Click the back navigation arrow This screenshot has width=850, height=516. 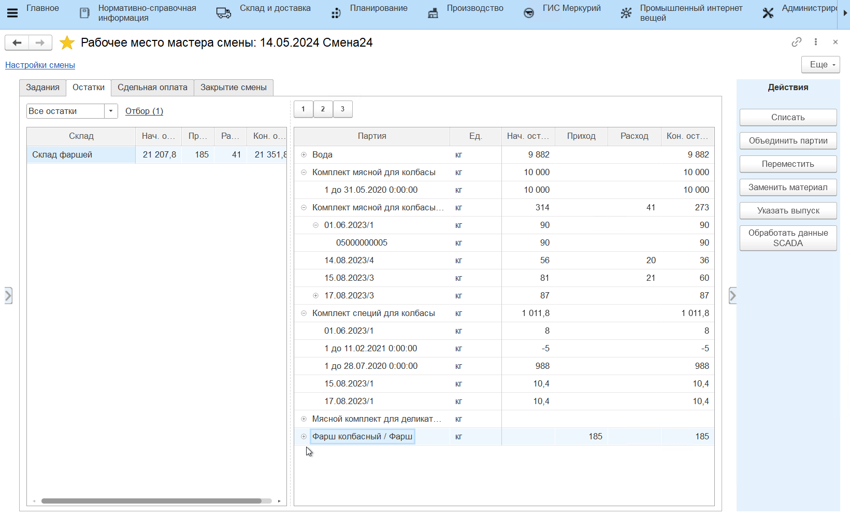click(x=17, y=42)
